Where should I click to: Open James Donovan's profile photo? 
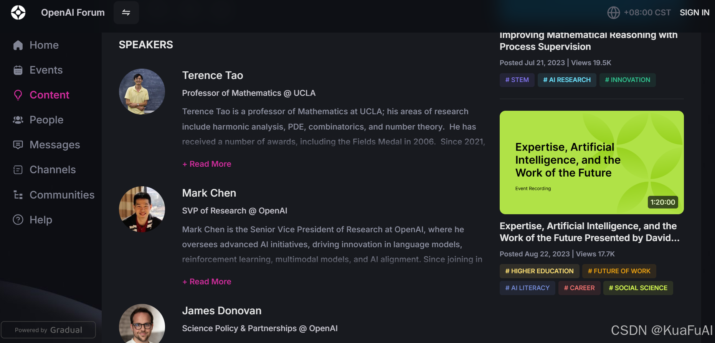pos(142,323)
